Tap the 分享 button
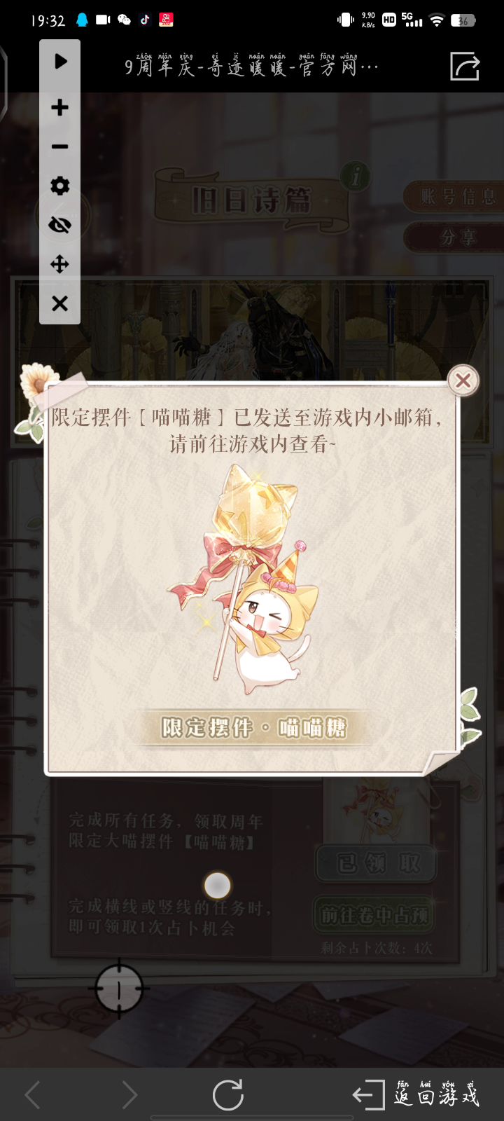This screenshot has height=1121, width=504. pyautogui.click(x=455, y=238)
